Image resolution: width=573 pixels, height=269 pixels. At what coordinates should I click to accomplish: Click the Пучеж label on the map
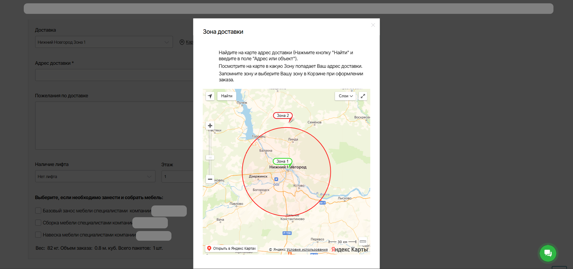(242, 103)
